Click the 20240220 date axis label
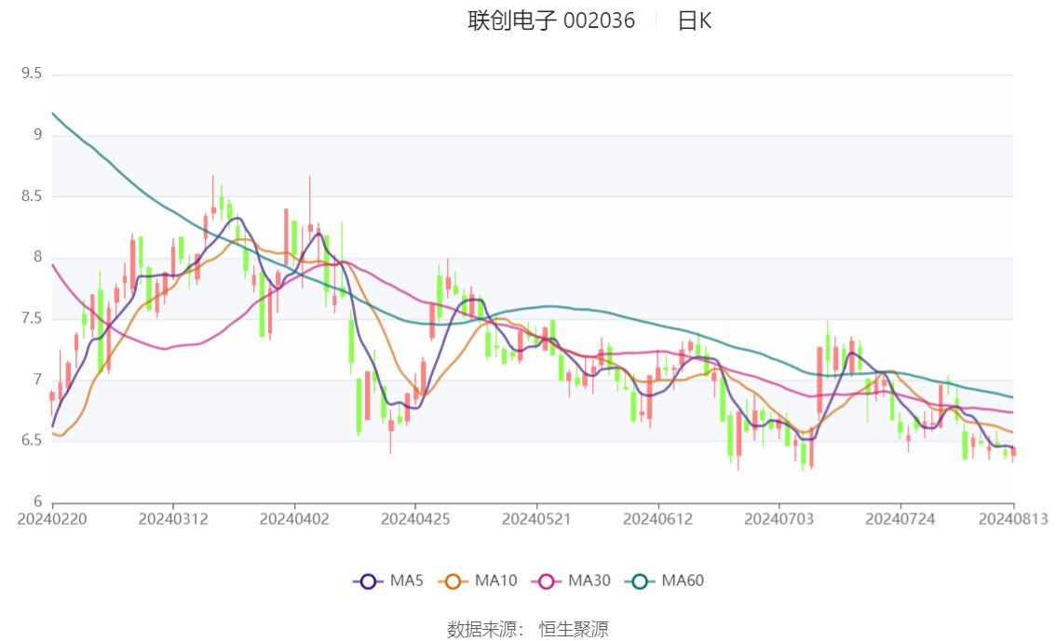Screen dimensions: 1056x641 [52, 519]
